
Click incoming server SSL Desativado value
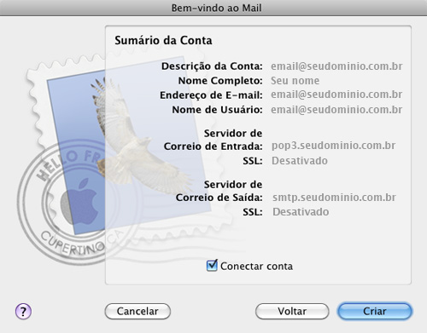[x=300, y=161]
